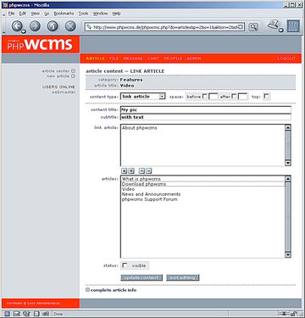Image resolution: width=305 pixels, height=318 pixels.
Task: Click the Search magnifier button next to the URL bar
Action: click(253, 27)
